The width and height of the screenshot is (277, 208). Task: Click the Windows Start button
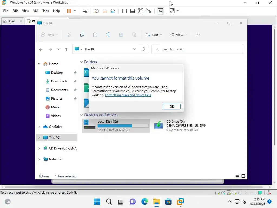point(97,201)
